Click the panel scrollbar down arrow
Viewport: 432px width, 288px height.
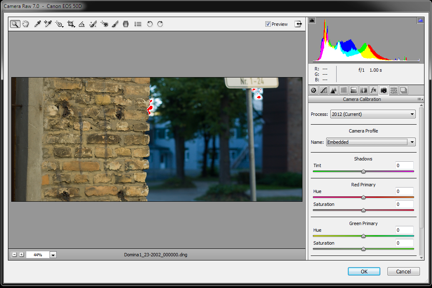click(x=421, y=258)
